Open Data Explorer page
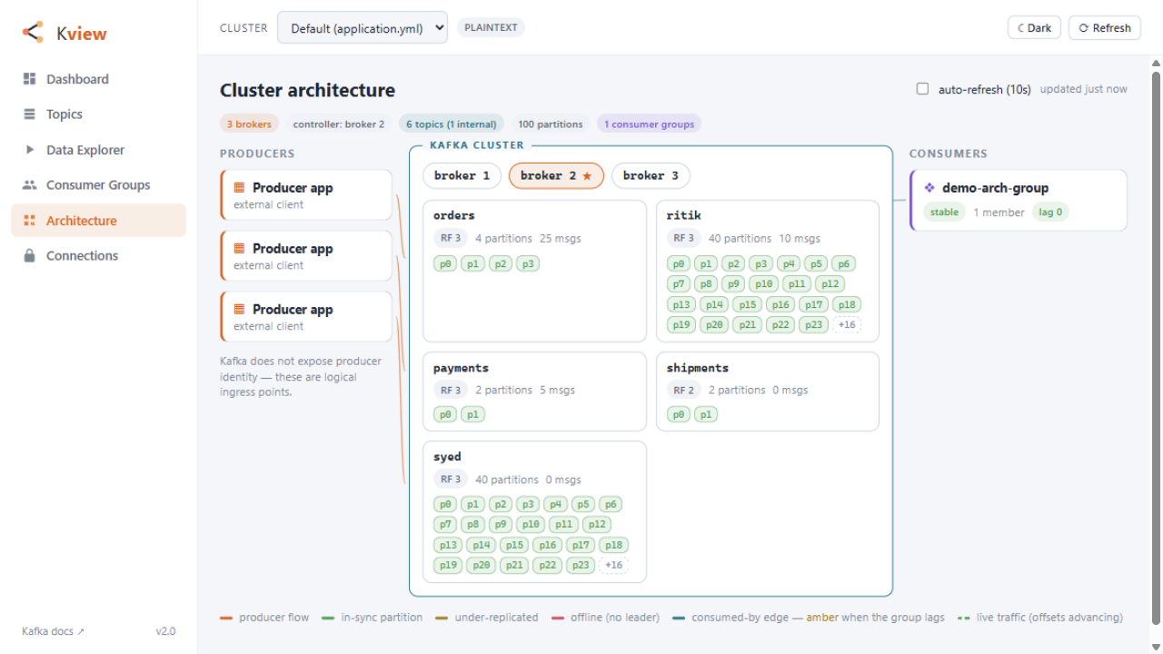Viewport: 1163px width, 654px height. click(98, 150)
